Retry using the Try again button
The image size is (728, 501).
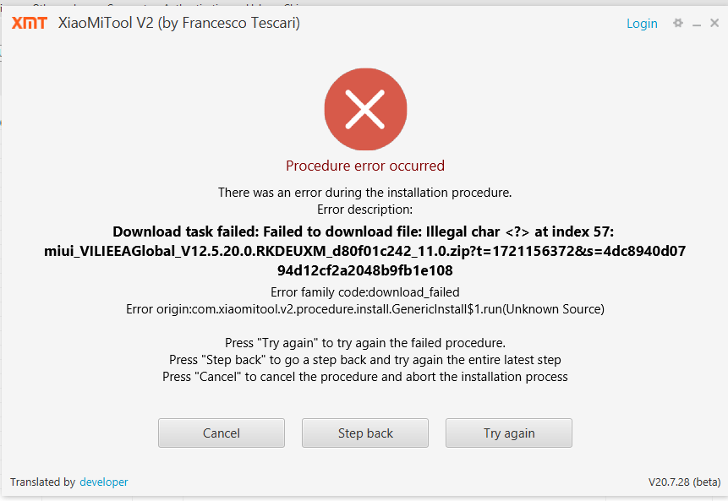pos(509,433)
